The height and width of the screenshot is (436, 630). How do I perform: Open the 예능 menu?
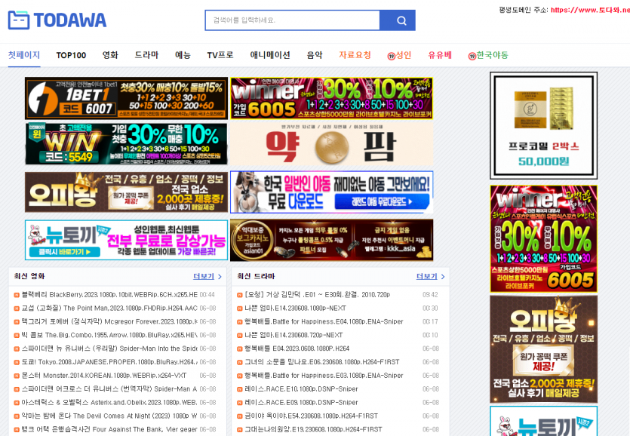(183, 55)
